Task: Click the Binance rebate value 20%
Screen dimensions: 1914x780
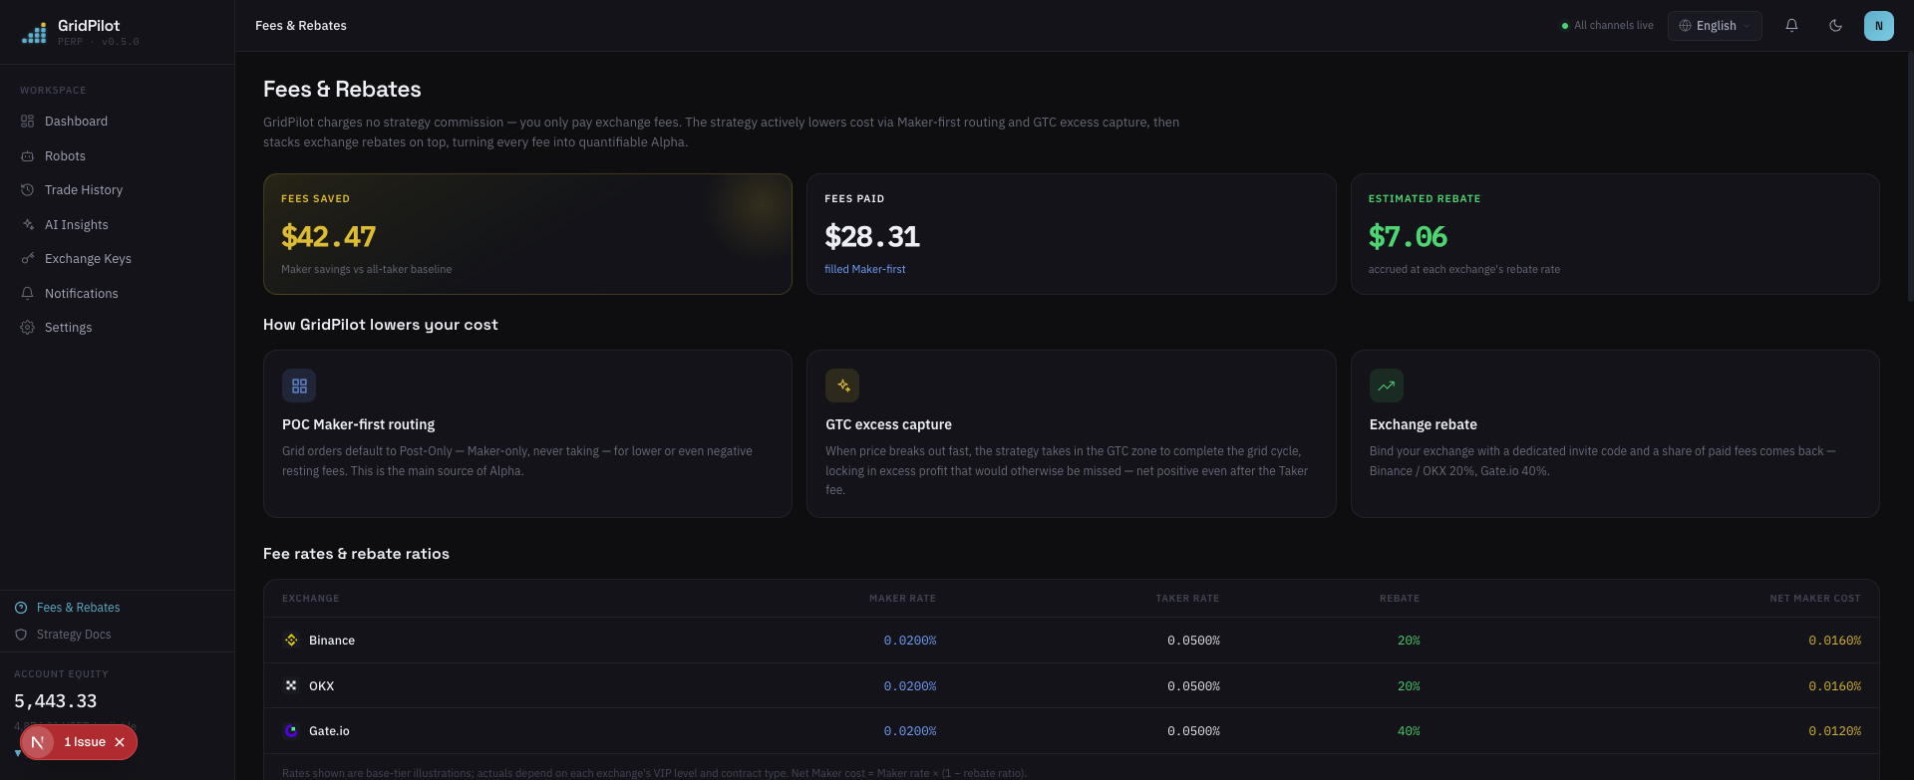Action: point(1409,641)
